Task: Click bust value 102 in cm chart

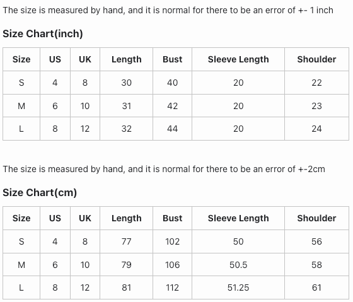Action: point(173,241)
